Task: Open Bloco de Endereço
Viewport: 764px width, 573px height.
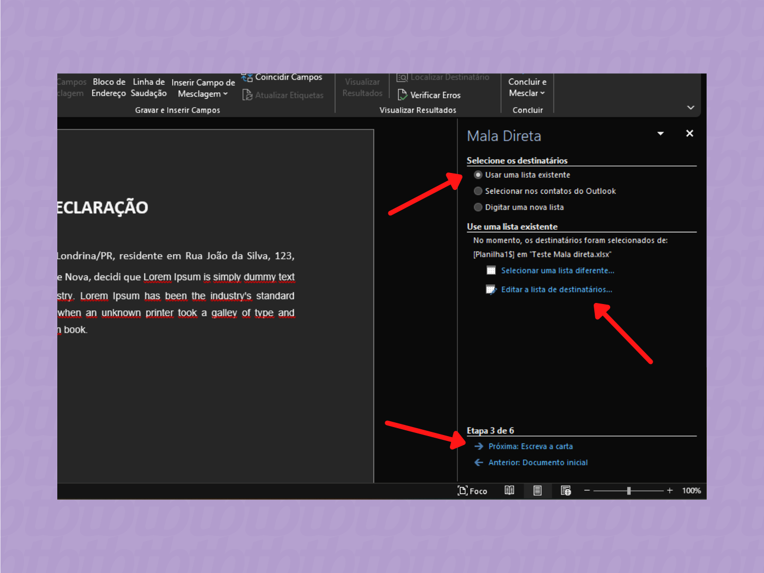Action: coord(108,88)
